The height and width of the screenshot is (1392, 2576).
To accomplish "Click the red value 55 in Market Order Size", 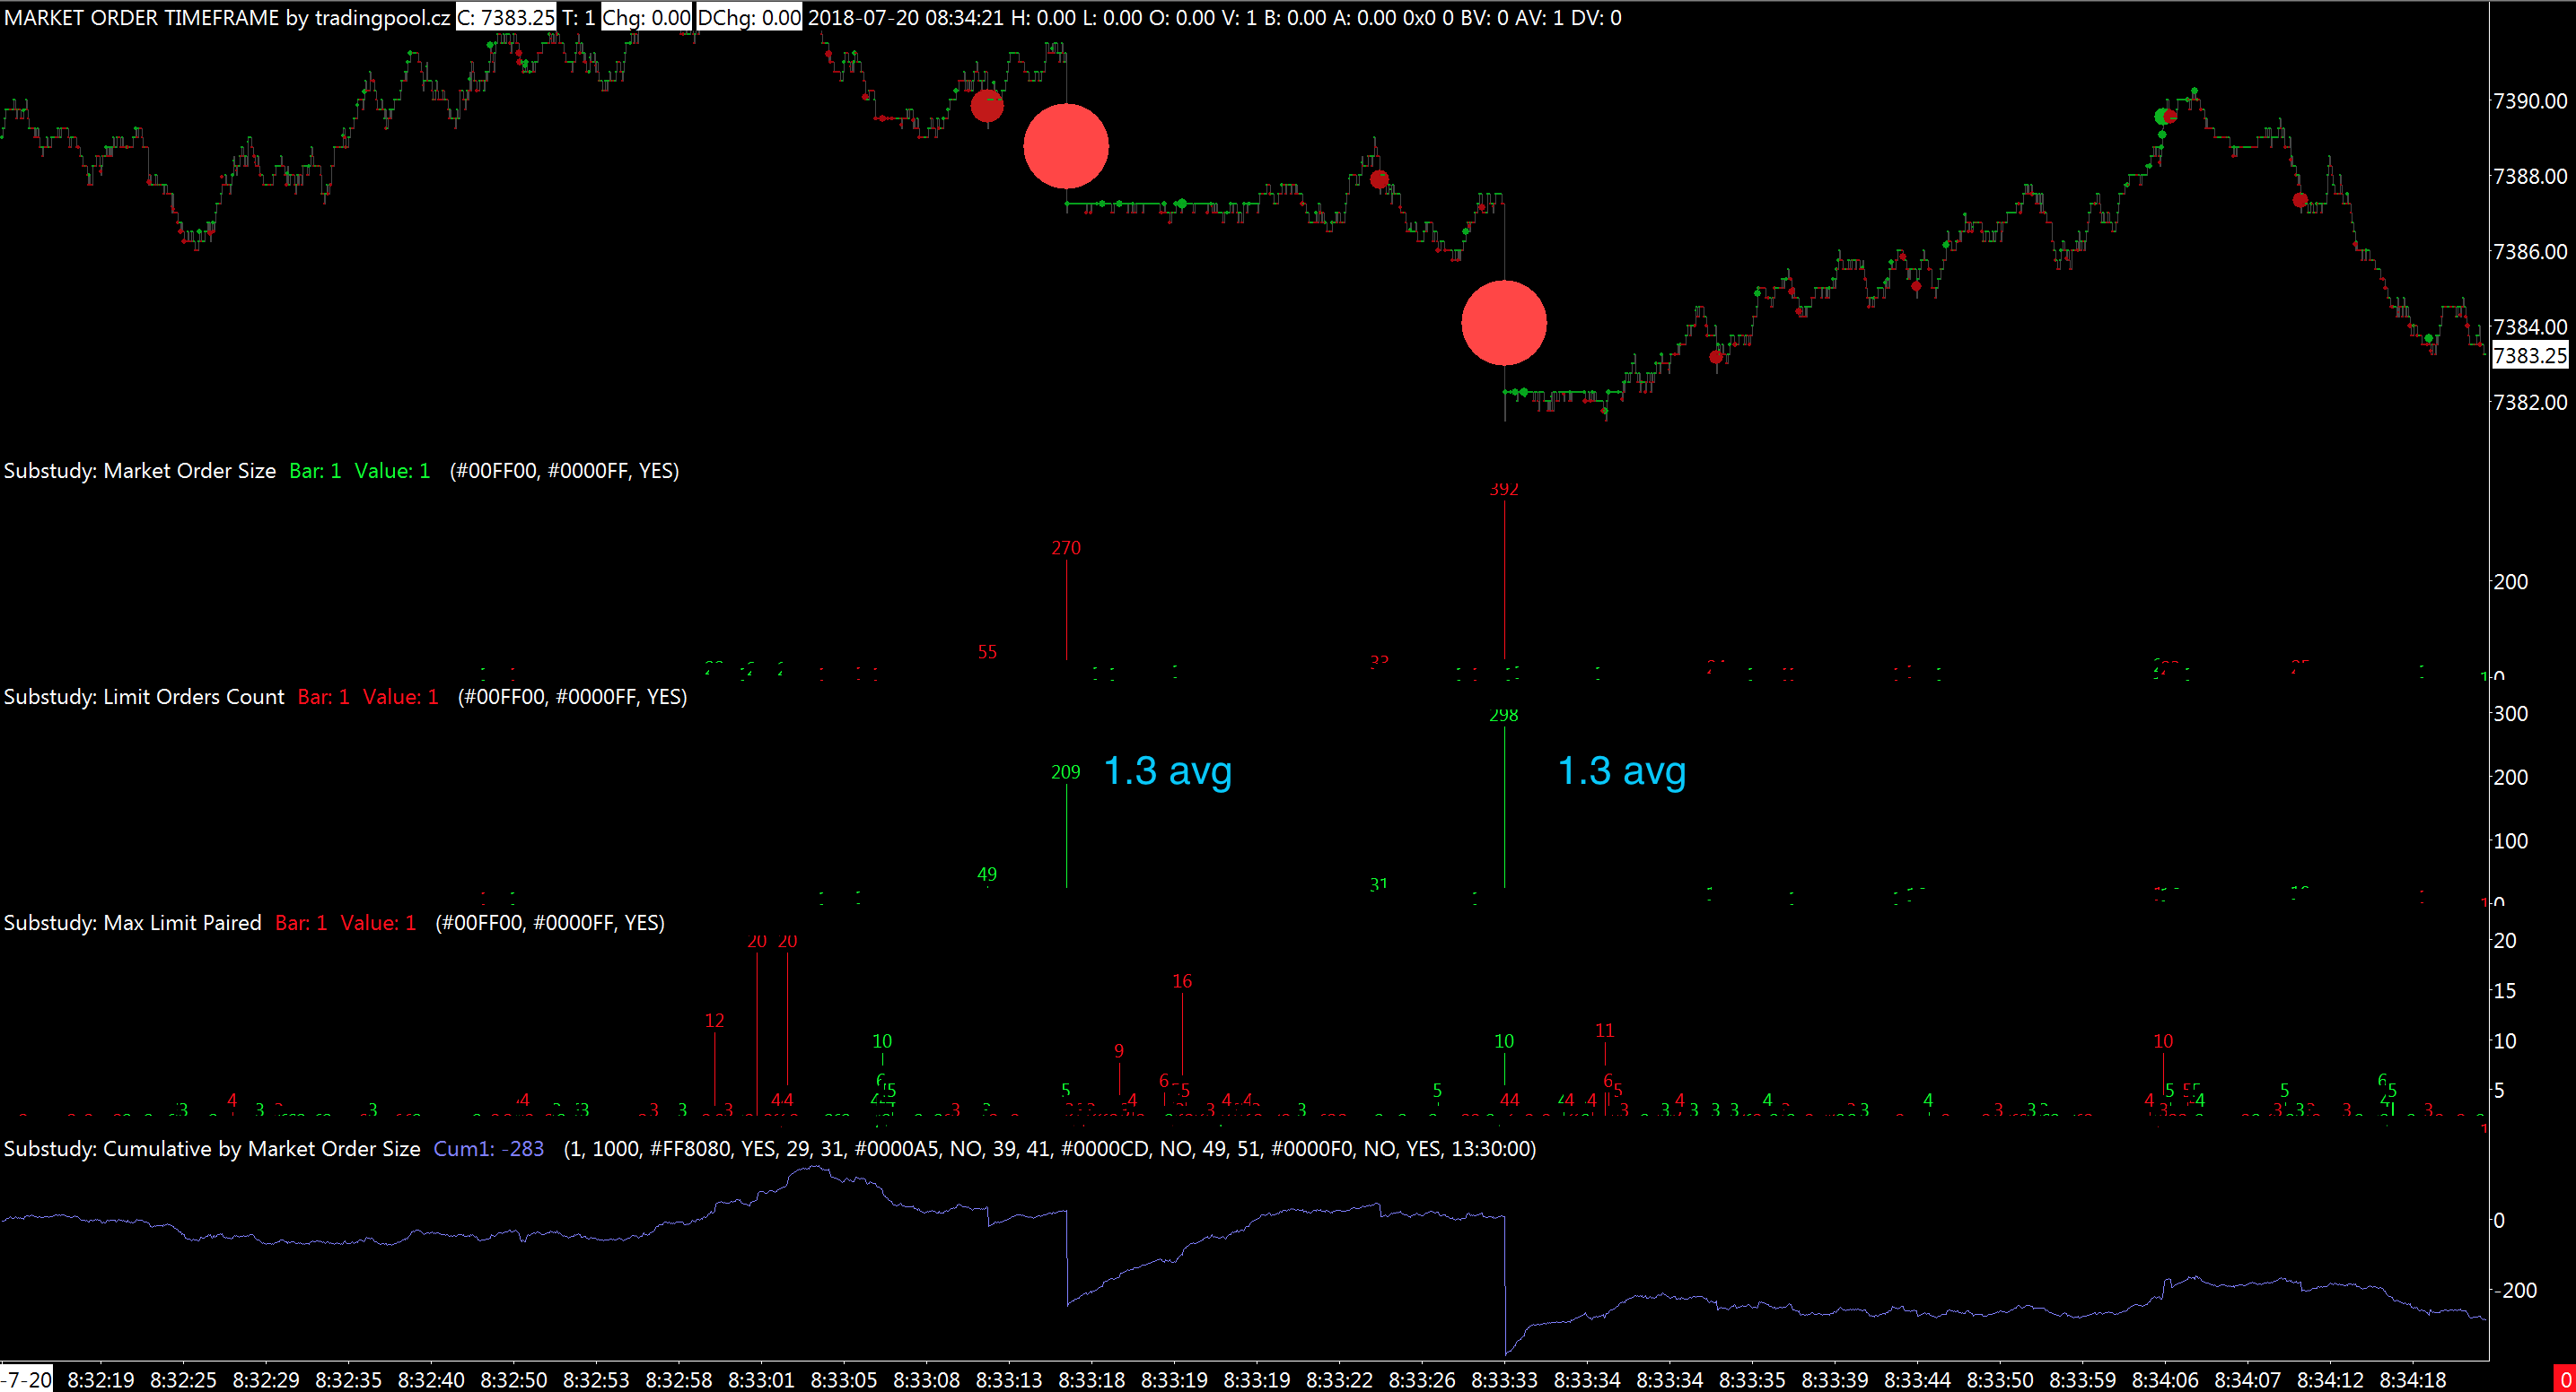I will tap(987, 651).
